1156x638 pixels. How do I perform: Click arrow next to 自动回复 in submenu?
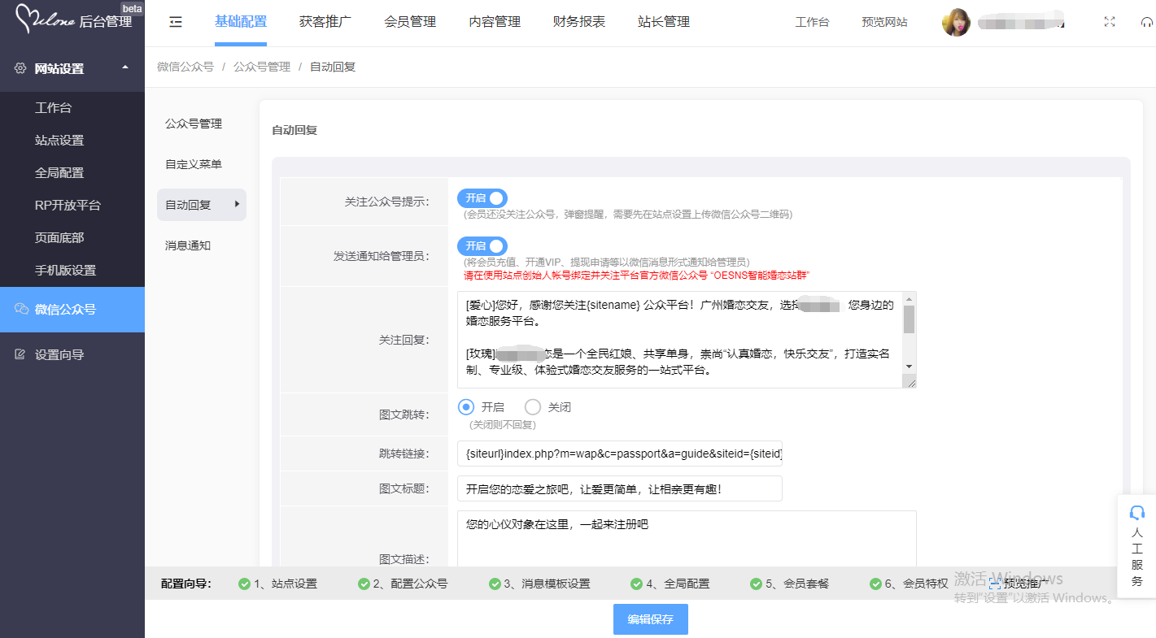(237, 205)
